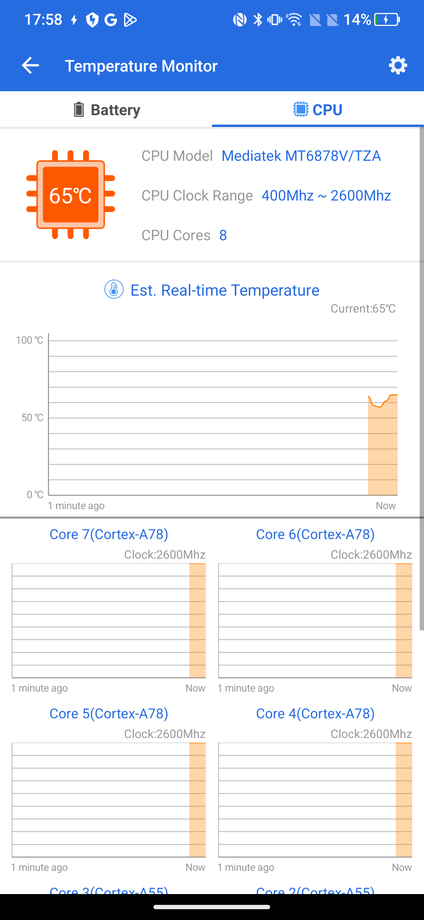Tap the battery icon in Battery tab
The height and width of the screenshot is (920, 424).
click(x=79, y=110)
